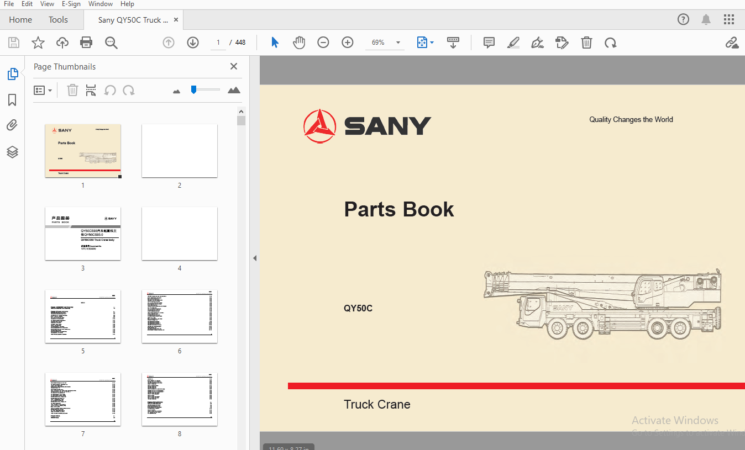This screenshot has width=745, height=450.
Task: Open the sign document pen tool
Action: 537,43
